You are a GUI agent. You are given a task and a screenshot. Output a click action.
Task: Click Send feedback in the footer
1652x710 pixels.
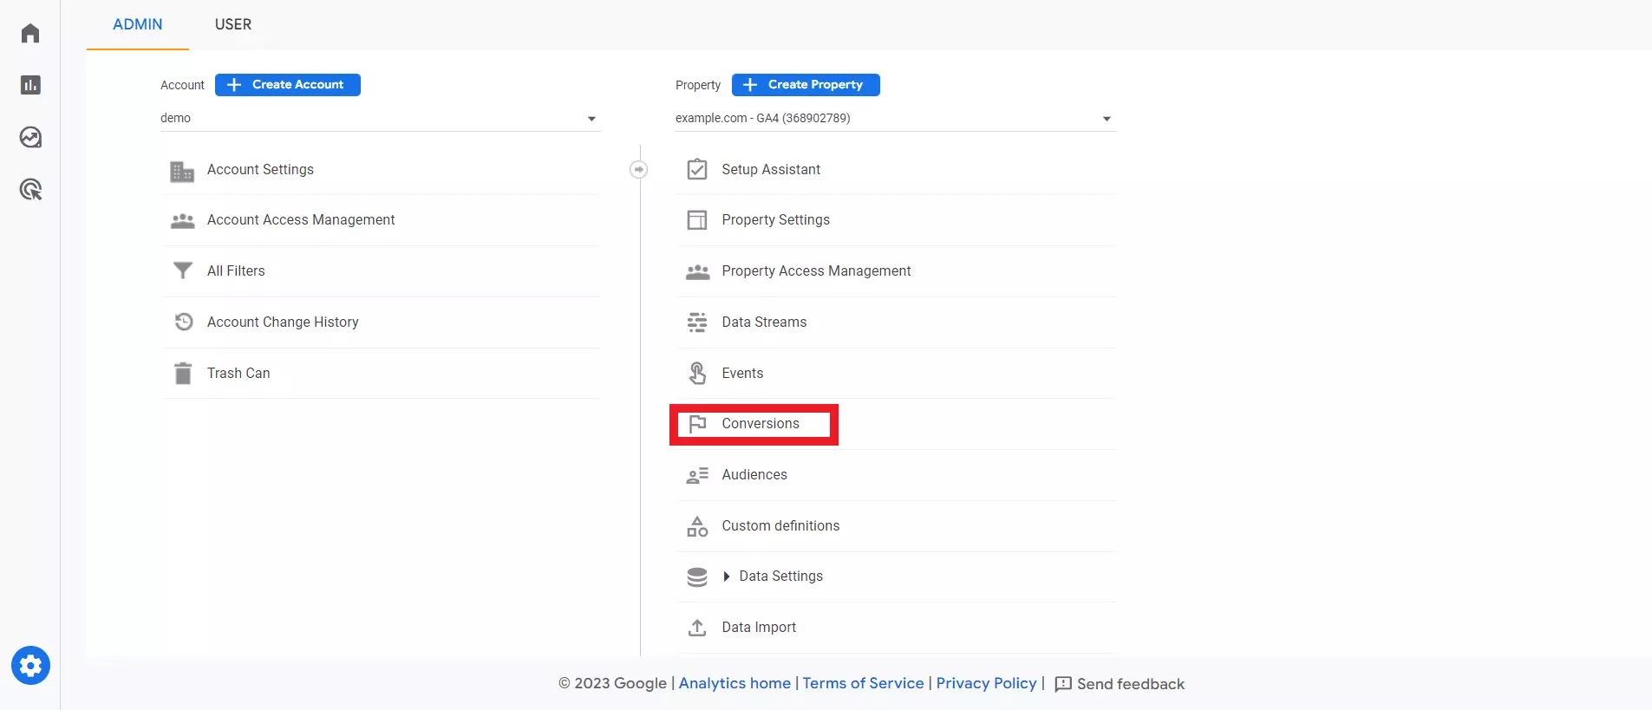click(x=1120, y=684)
